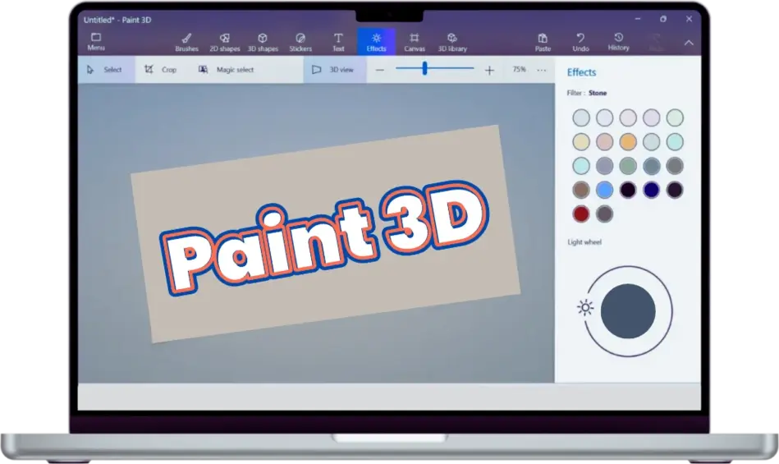This screenshot has width=779, height=464.
Task: Open the 3D library
Action: 452,42
